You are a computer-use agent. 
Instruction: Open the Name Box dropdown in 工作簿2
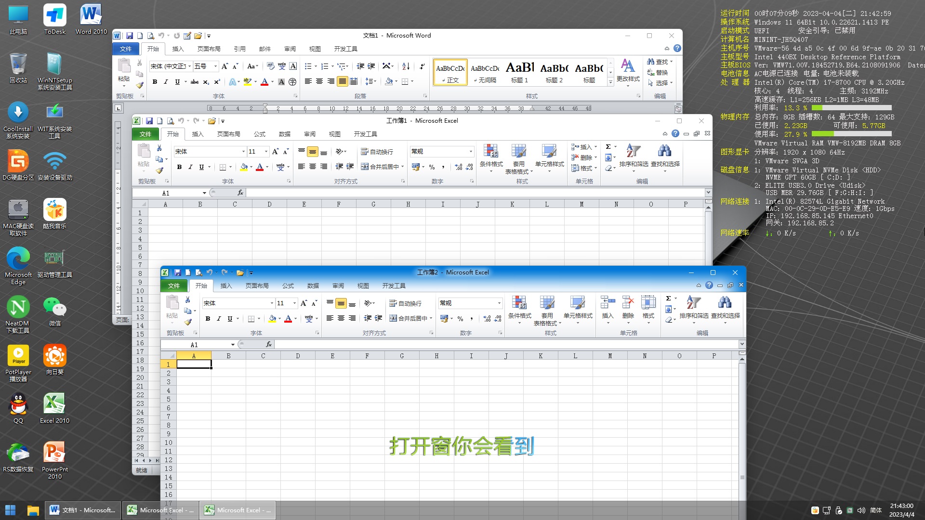click(233, 345)
